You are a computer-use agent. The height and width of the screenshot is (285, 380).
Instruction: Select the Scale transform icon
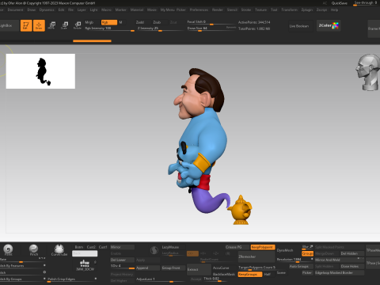tap(64, 25)
